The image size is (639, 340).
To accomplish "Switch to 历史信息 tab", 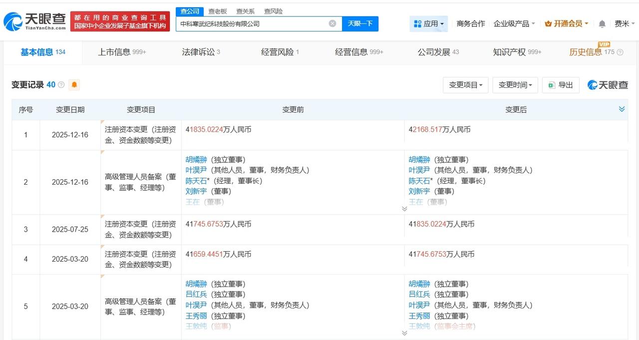I will coord(586,51).
